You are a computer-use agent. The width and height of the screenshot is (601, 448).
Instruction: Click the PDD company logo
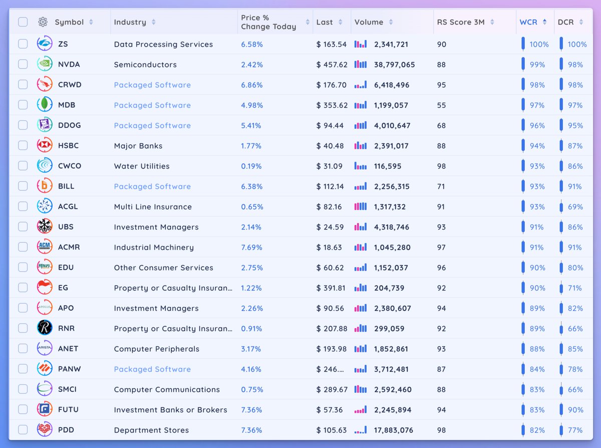click(x=45, y=429)
